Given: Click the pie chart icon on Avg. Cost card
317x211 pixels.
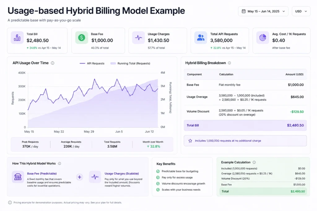Looking at the screenshot, I should pos(263,37).
